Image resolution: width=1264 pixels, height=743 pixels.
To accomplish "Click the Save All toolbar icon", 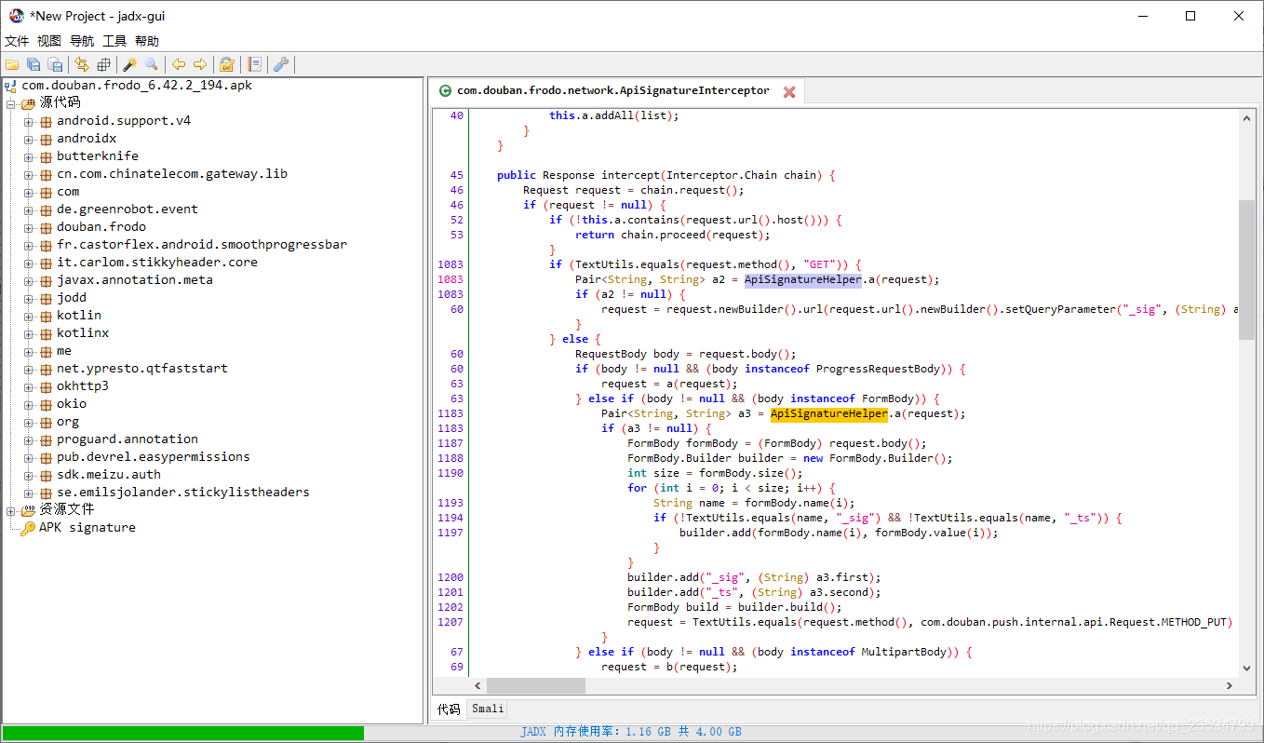I will click(x=34, y=64).
